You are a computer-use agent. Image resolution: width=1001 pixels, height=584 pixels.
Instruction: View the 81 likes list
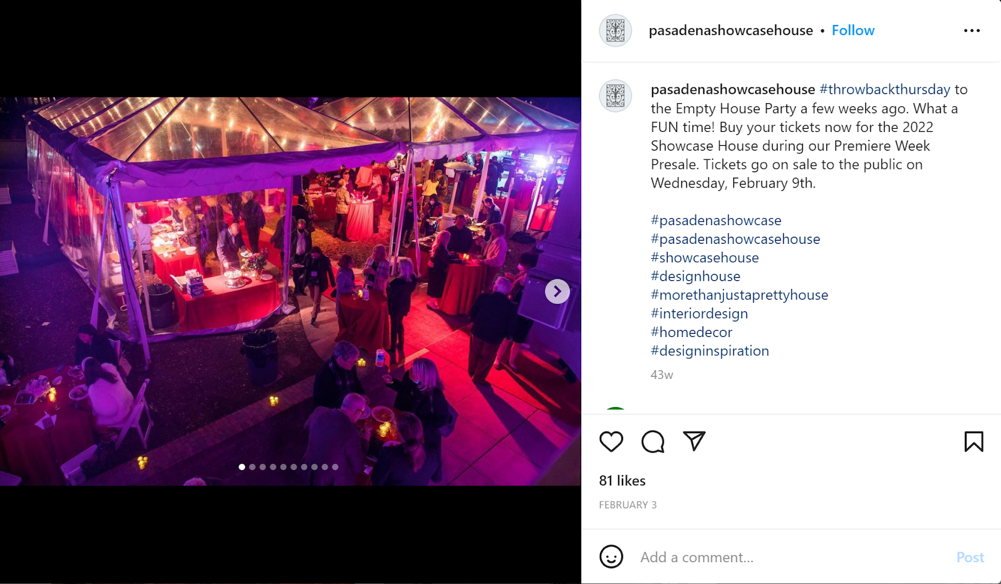pos(622,481)
